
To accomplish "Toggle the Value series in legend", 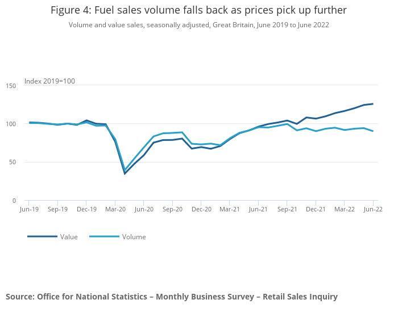I will pos(69,237).
